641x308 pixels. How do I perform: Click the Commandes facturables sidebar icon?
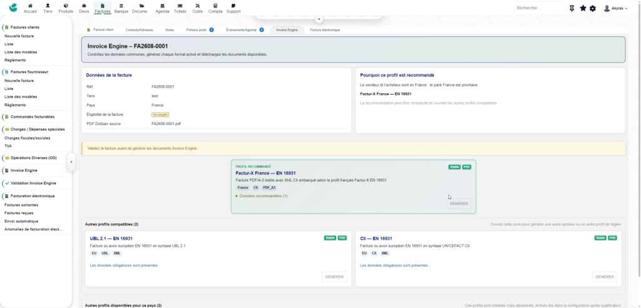7,116
